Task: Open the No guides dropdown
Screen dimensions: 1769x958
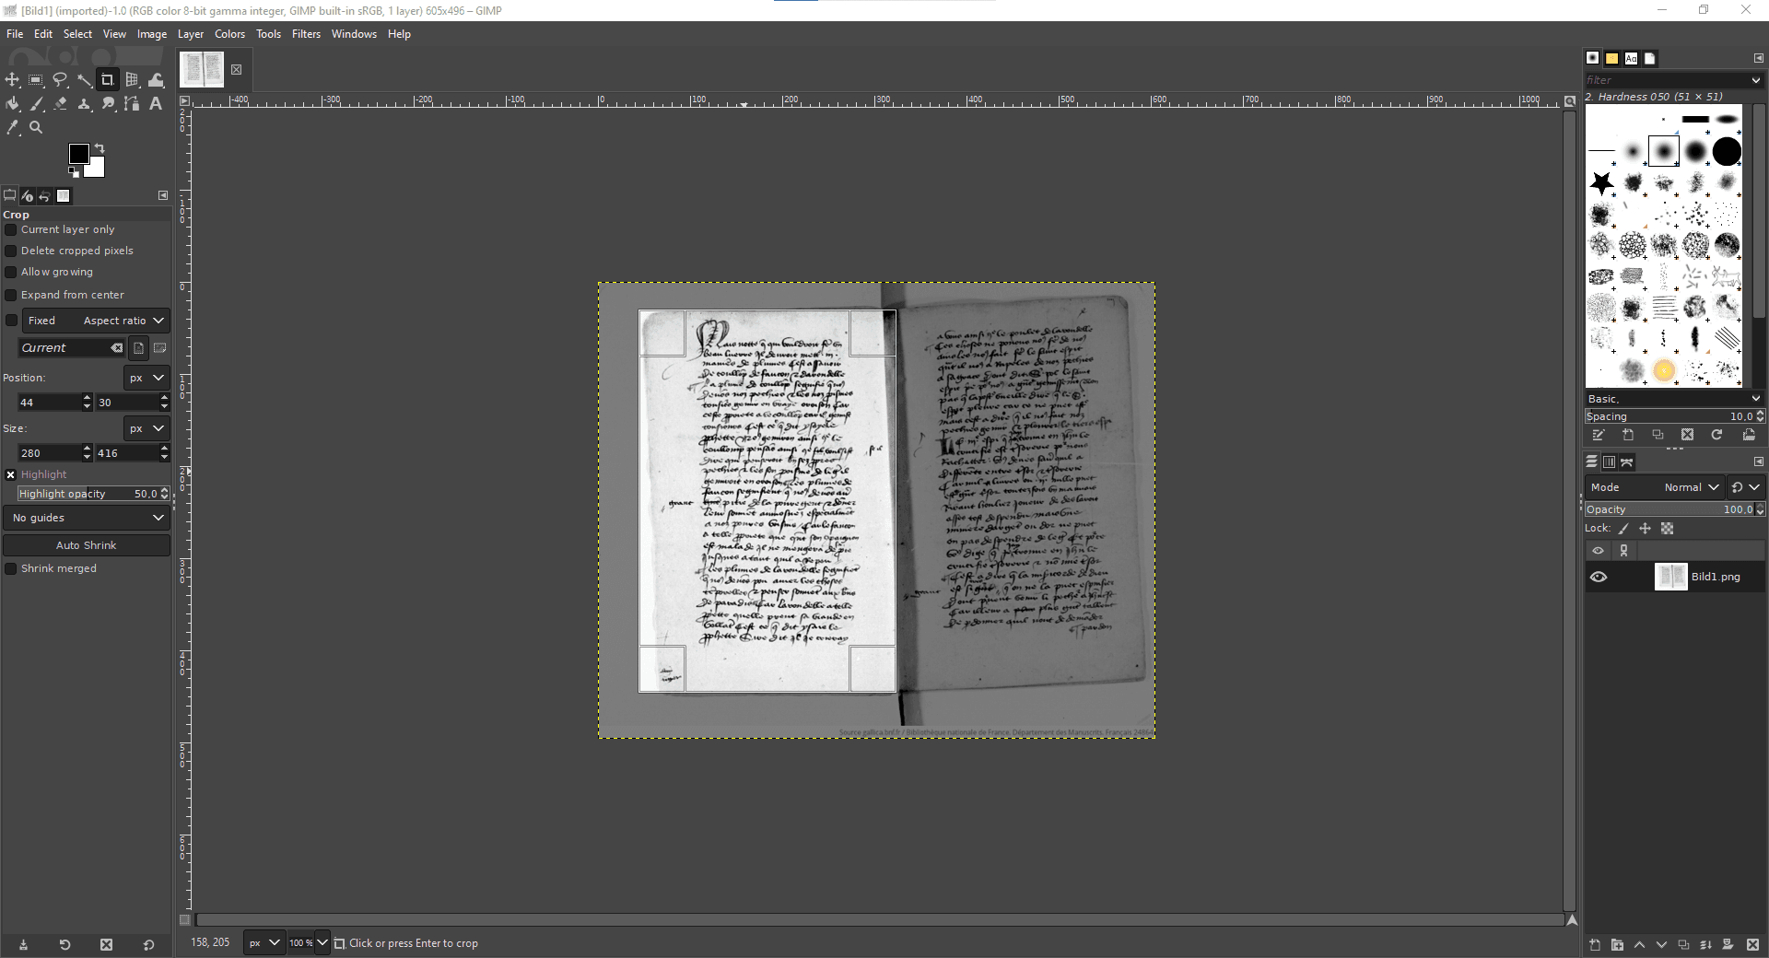Action: coord(87,518)
